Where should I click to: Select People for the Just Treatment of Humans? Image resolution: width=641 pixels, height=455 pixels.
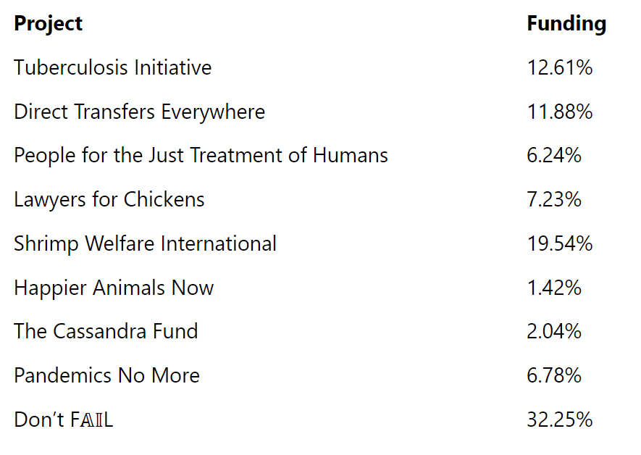(201, 156)
